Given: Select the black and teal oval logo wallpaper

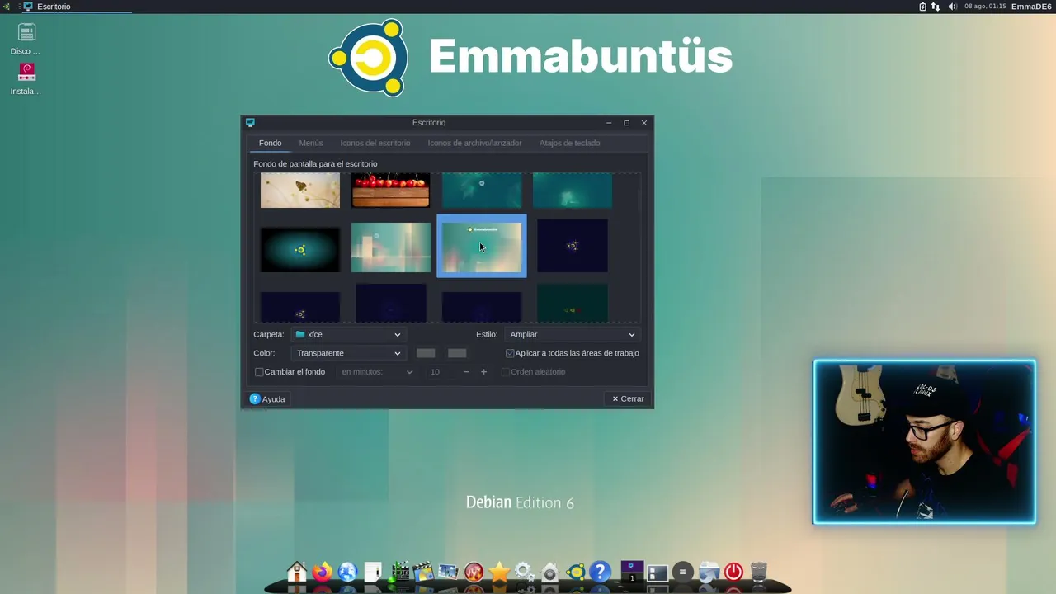Looking at the screenshot, I should pos(300,249).
